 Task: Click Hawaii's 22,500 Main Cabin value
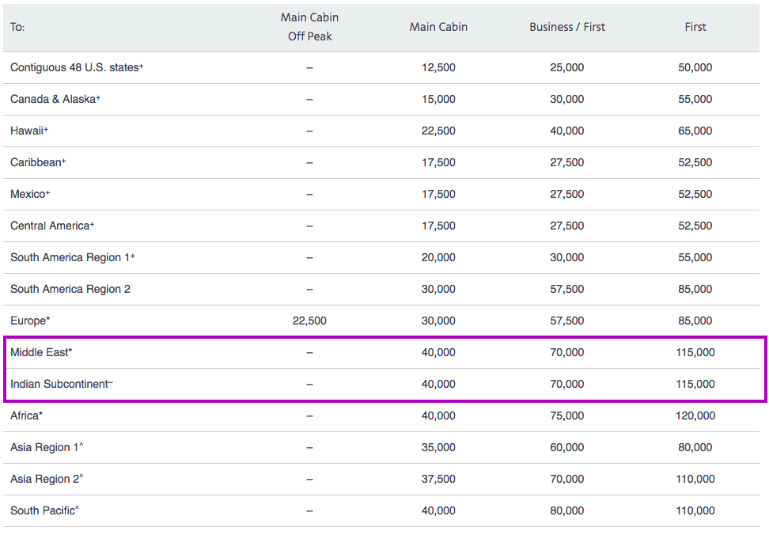[438, 131]
